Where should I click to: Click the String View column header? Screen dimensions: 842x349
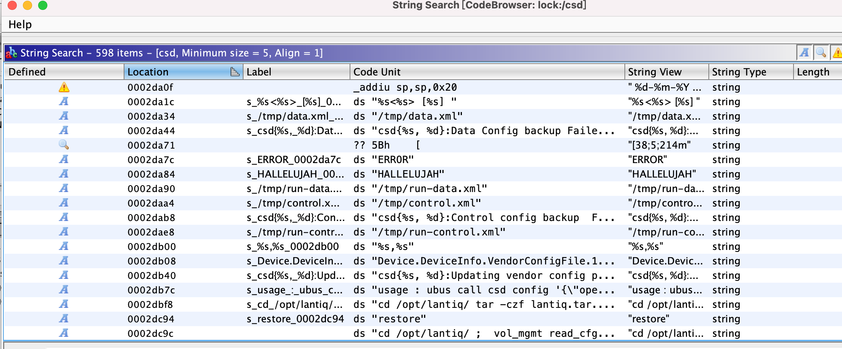tap(666, 72)
